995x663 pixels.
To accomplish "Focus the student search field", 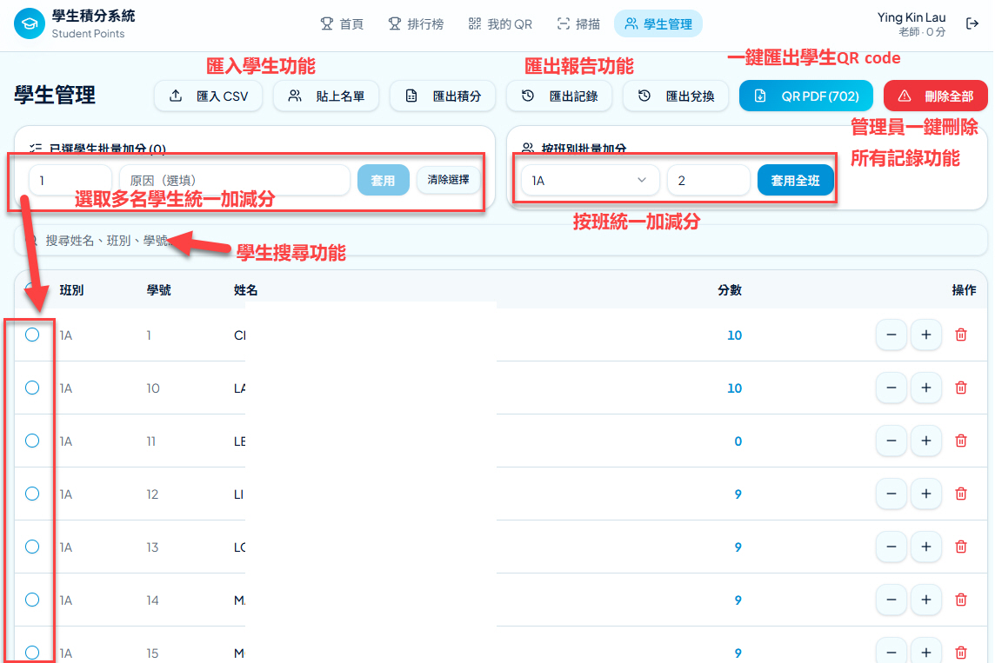I will point(501,240).
